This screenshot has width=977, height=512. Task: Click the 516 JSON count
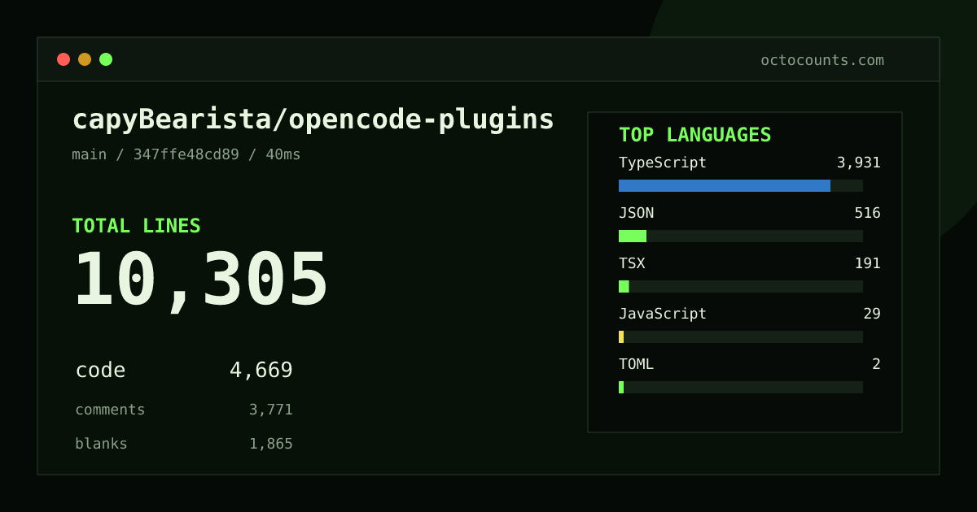tap(868, 213)
